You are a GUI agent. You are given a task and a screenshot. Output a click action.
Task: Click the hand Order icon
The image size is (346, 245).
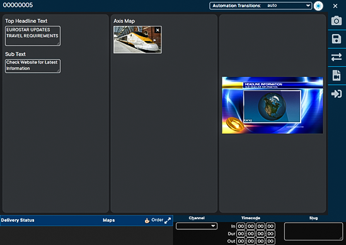[147, 220]
